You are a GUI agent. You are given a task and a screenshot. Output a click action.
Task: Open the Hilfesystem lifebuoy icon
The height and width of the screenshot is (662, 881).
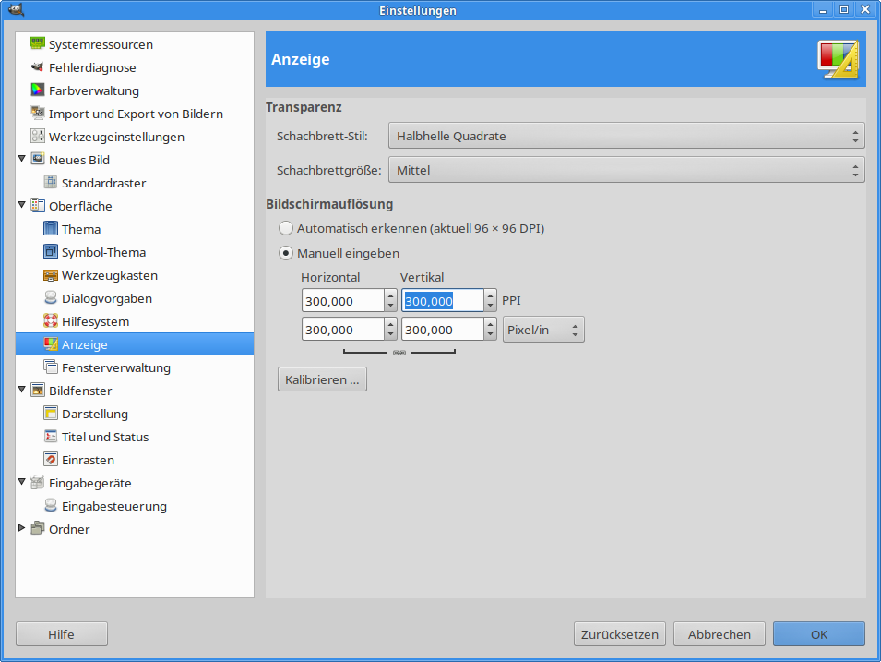(x=51, y=321)
